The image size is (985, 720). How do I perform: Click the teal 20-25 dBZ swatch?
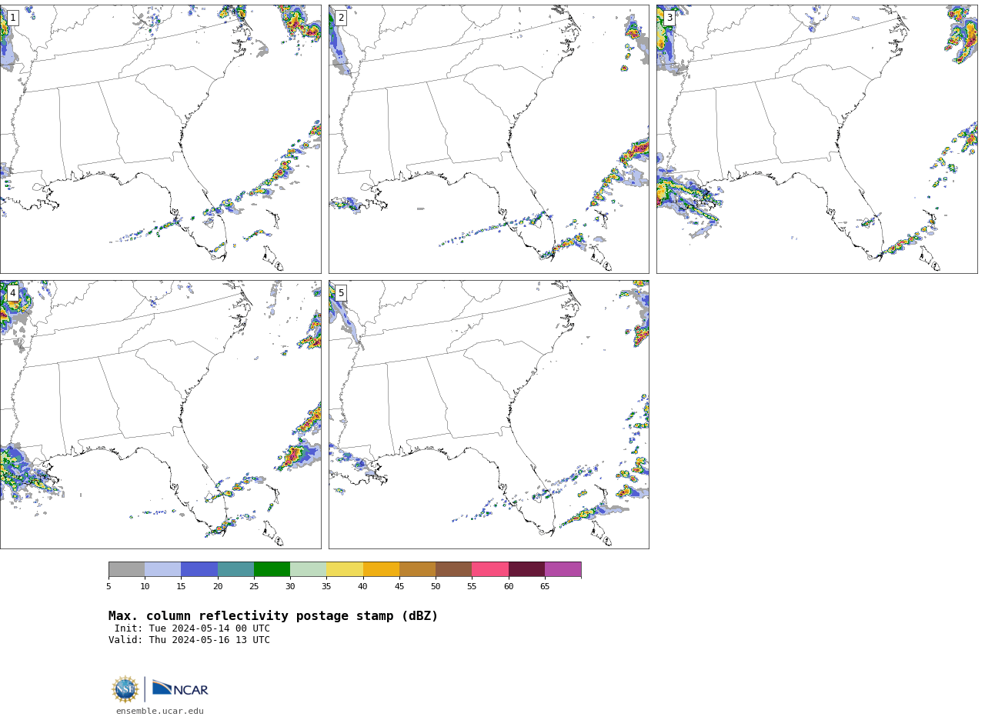tap(235, 569)
